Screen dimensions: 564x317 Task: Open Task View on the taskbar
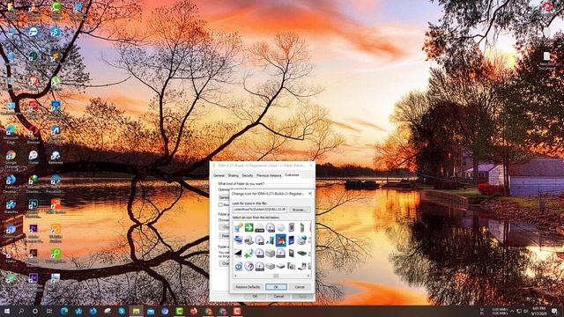point(49,311)
